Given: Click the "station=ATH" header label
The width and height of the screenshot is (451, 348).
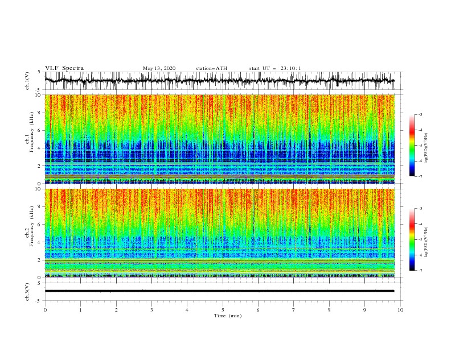Looking at the screenshot, I should pyautogui.click(x=211, y=68).
